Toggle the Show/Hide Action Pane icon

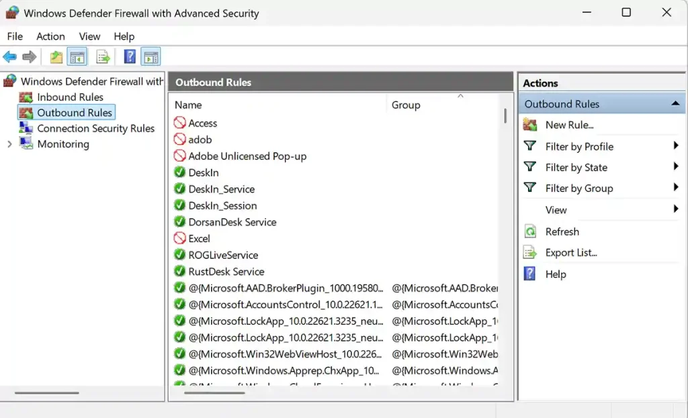151,57
